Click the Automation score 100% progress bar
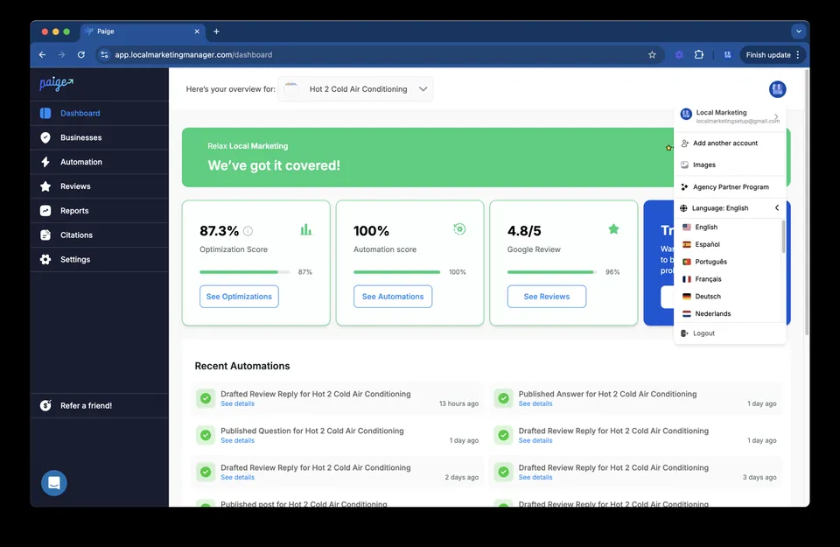The image size is (840, 547). click(x=396, y=272)
